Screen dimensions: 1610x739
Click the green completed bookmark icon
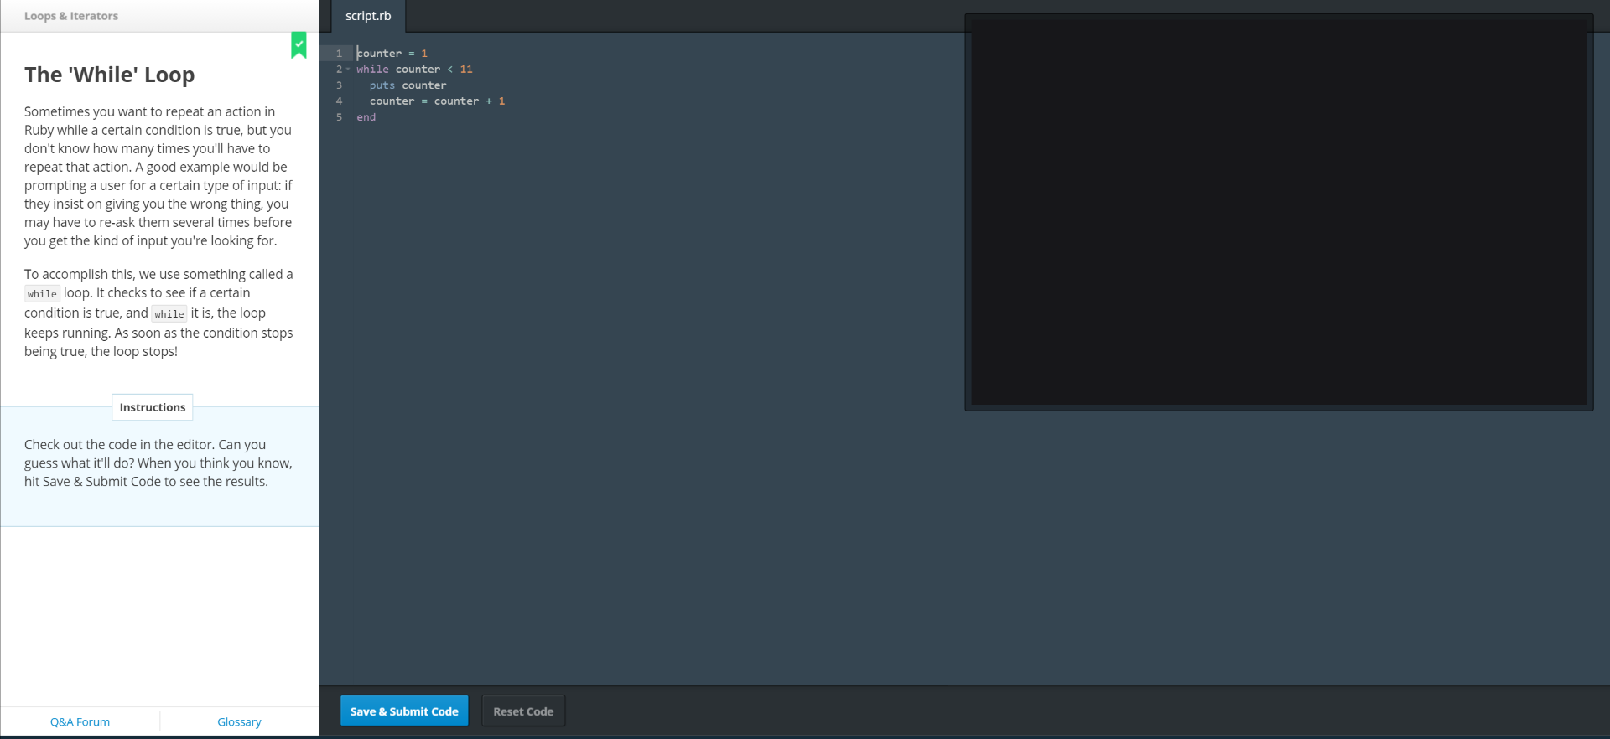click(x=299, y=45)
